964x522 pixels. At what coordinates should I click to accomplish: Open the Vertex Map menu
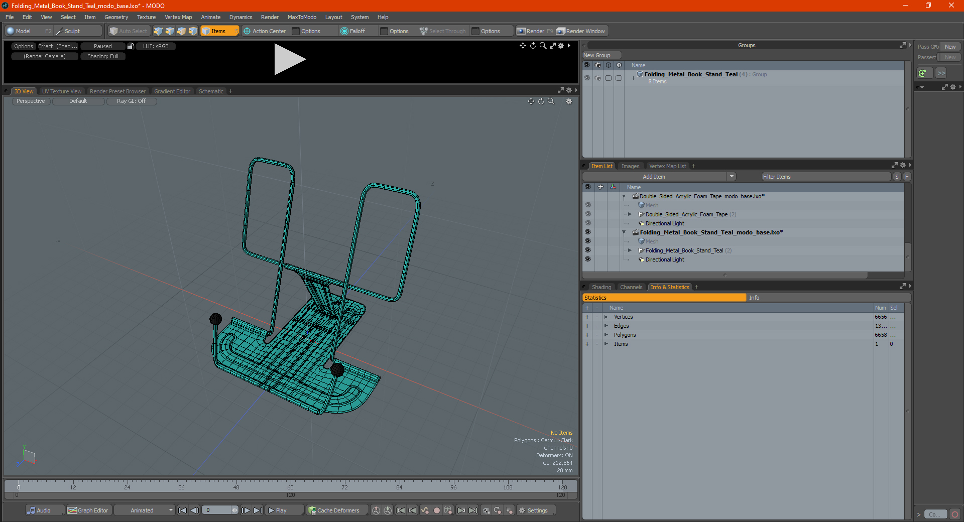tap(178, 17)
